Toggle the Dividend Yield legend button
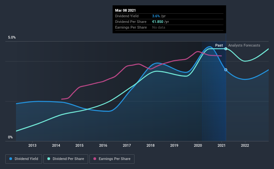The image size is (274, 169). pos(24,159)
